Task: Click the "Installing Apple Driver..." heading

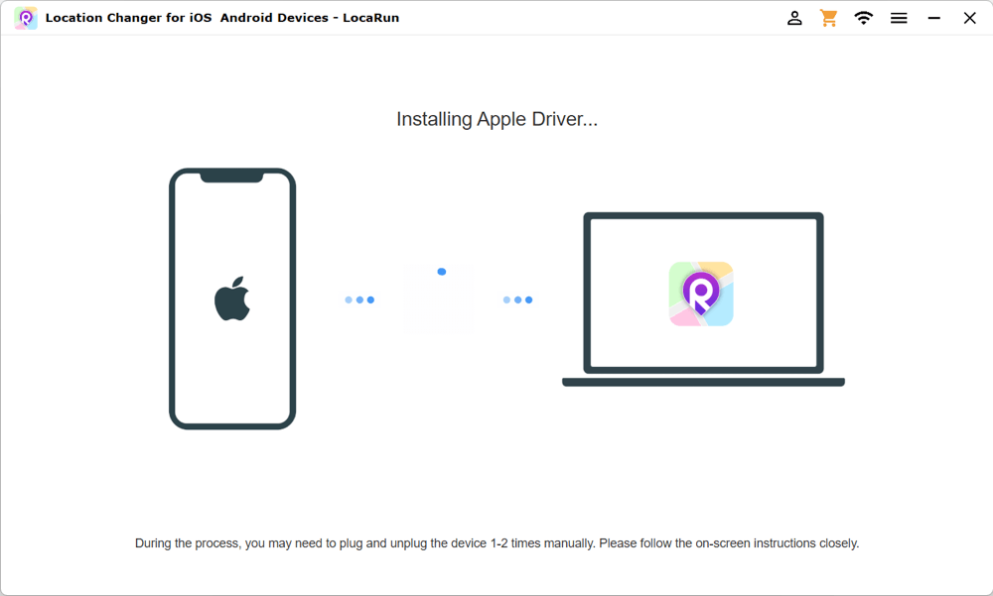Action: click(x=497, y=119)
